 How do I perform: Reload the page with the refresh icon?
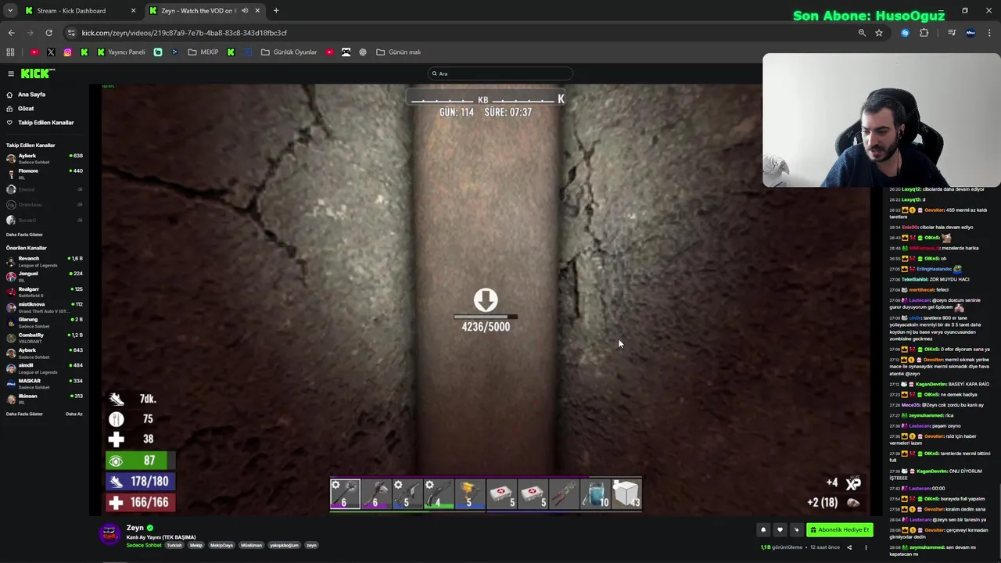click(48, 33)
